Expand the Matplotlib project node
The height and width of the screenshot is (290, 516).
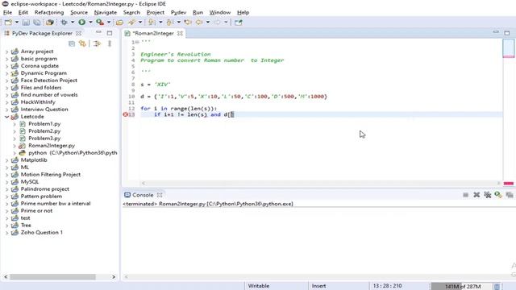point(7,160)
